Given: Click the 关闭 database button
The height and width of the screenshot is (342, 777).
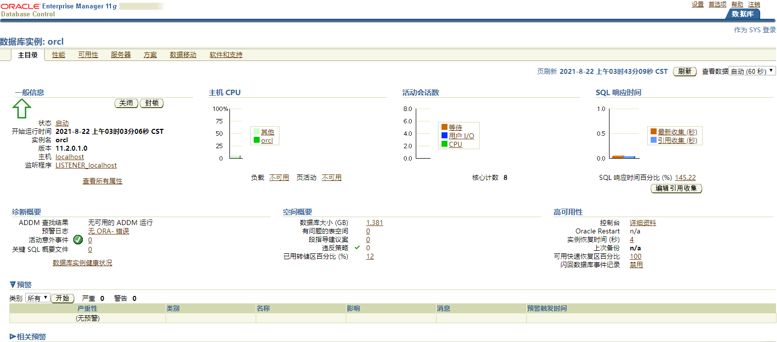Looking at the screenshot, I should pyautogui.click(x=126, y=103).
